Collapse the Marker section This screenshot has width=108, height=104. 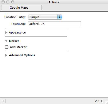(x=6, y=41)
